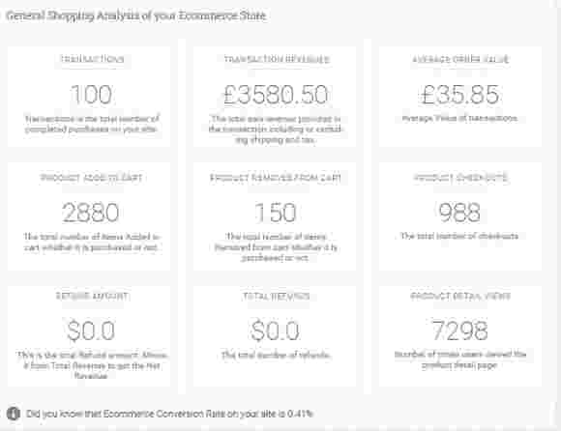Click the 150 removes from cart value
561x431 pixels.
[x=276, y=213]
